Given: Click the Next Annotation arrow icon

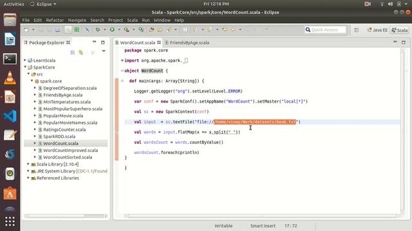Looking at the screenshot, I should click(194, 30).
